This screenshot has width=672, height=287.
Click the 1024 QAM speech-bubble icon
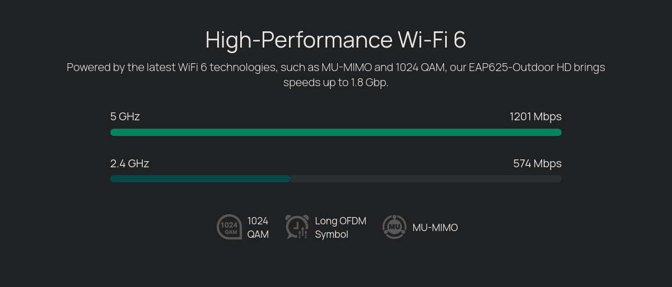(x=230, y=227)
